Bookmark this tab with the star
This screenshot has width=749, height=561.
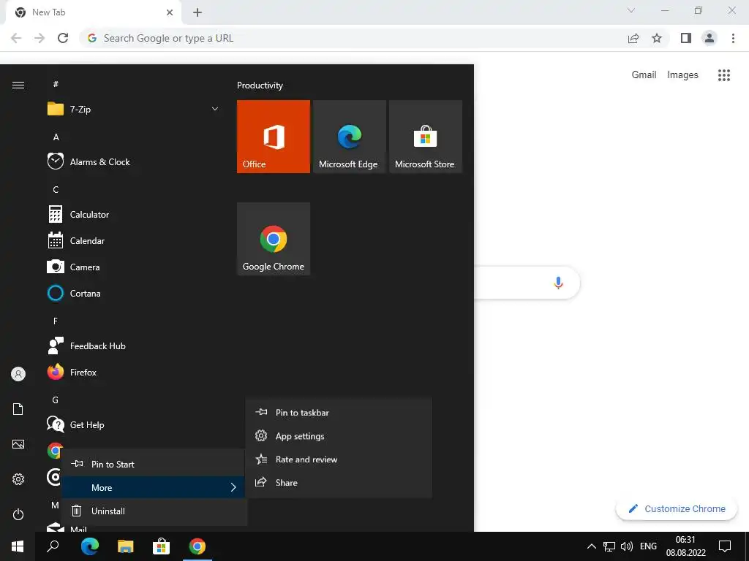pos(657,38)
